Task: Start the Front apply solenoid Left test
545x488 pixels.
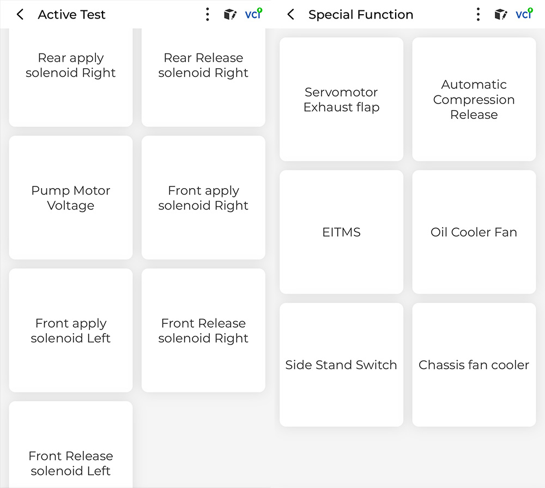Action: [x=70, y=330]
